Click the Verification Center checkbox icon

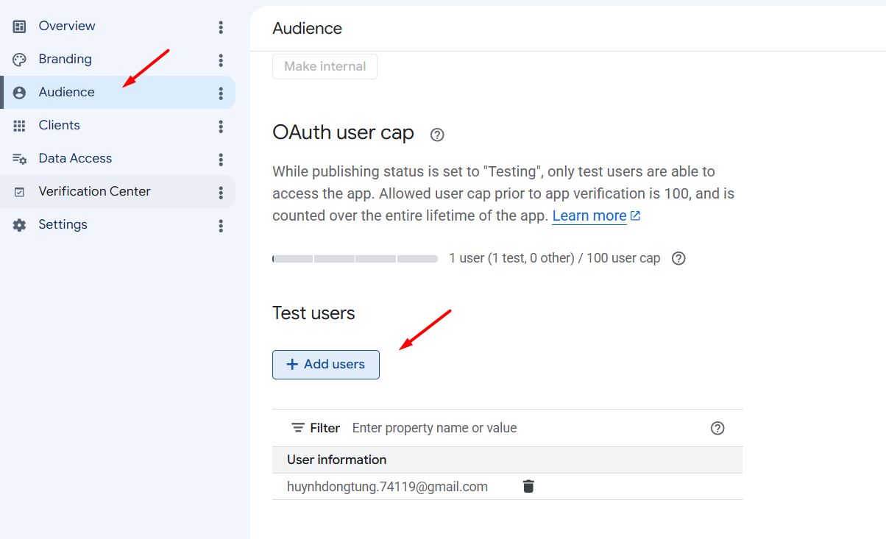pos(20,192)
